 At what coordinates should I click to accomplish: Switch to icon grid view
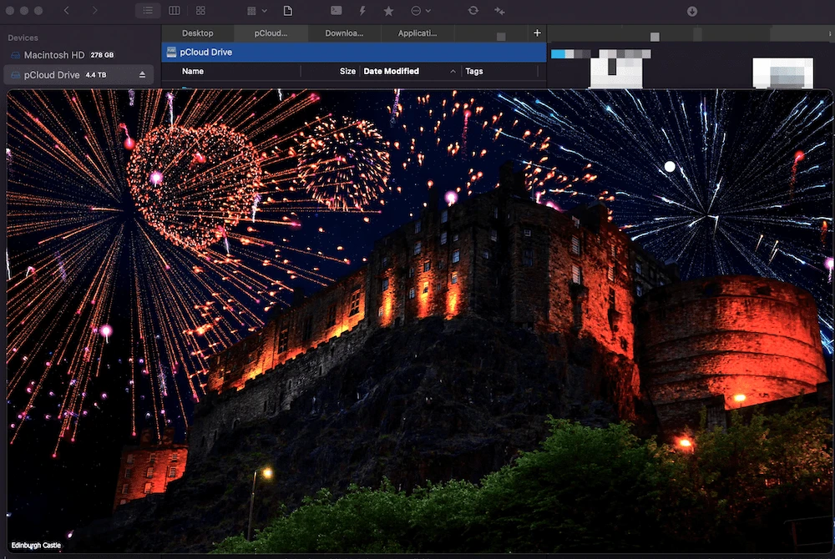click(200, 11)
